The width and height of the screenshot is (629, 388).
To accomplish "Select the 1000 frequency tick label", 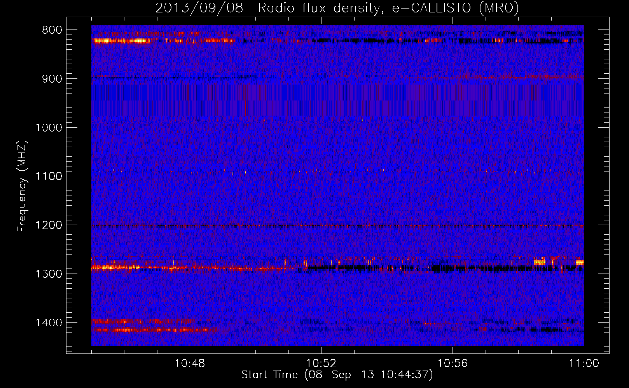I will pos(49,128).
